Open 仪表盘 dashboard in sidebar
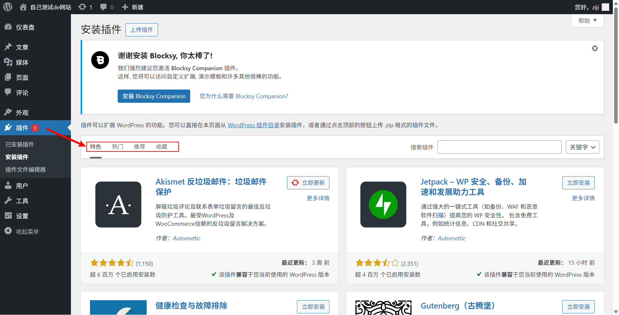 click(x=25, y=27)
